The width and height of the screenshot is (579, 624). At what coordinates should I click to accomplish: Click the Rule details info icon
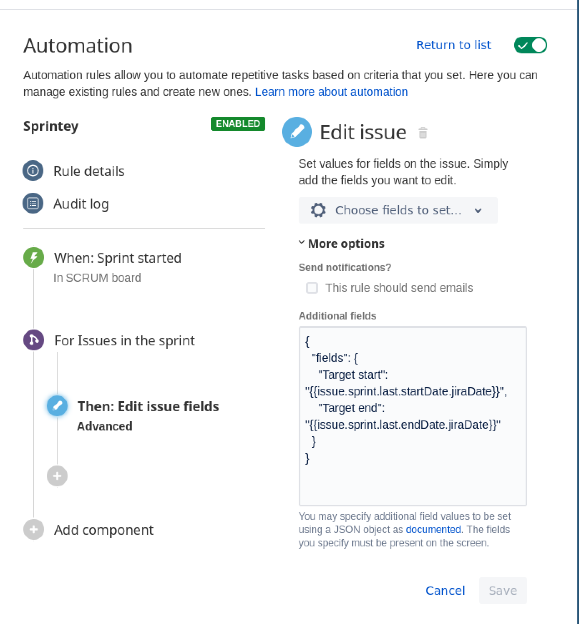(x=33, y=171)
